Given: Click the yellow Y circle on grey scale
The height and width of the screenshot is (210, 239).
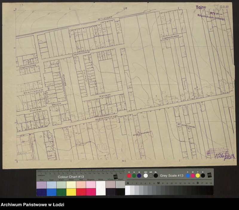Looking at the screenshot, I should (x=197, y=175).
